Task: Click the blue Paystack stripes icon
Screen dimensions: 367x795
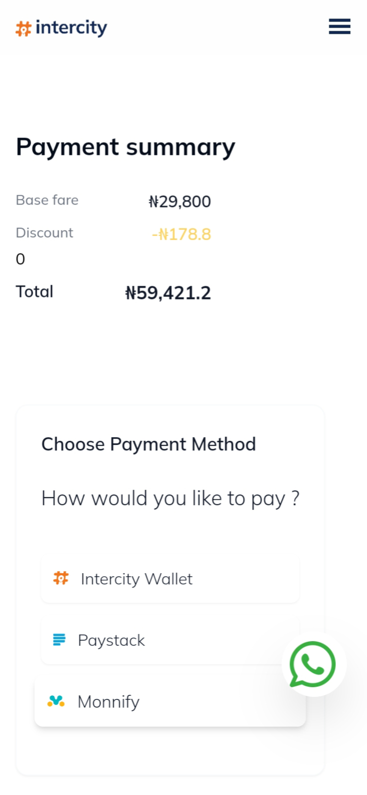Action: click(59, 640)
